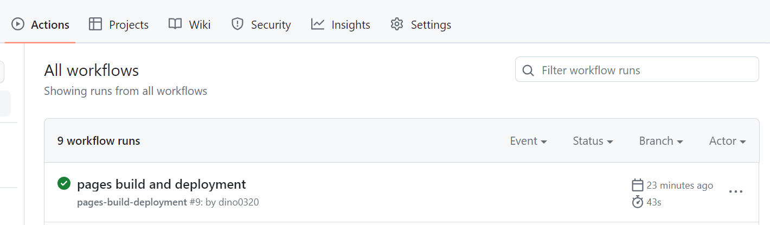Click the Actions play icon
The width and height of the screenshot is (770, 225).
click(x=18, y=24)
